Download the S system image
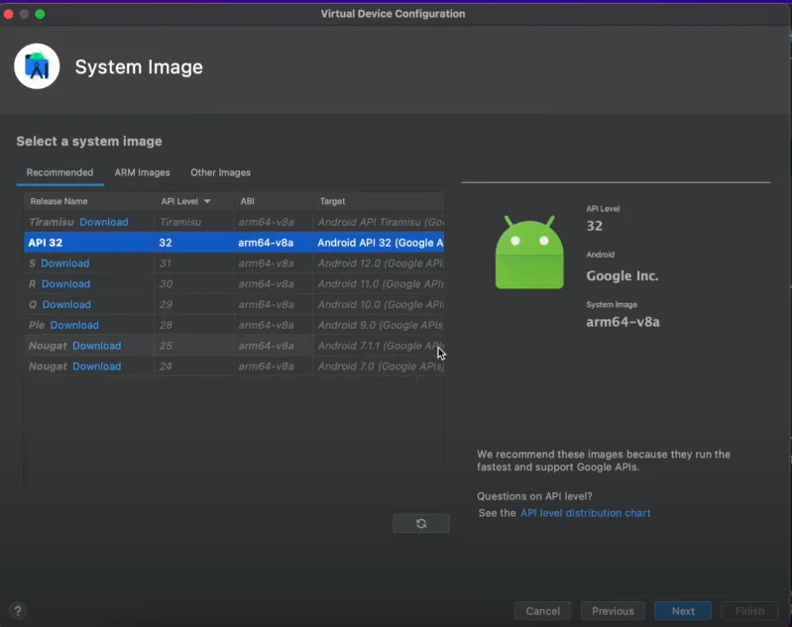The image size is (792, 627). (x=64, y=263)
